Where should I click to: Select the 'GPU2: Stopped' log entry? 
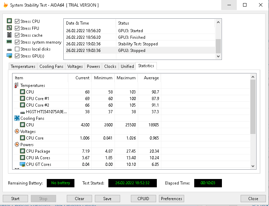point(140,51)
